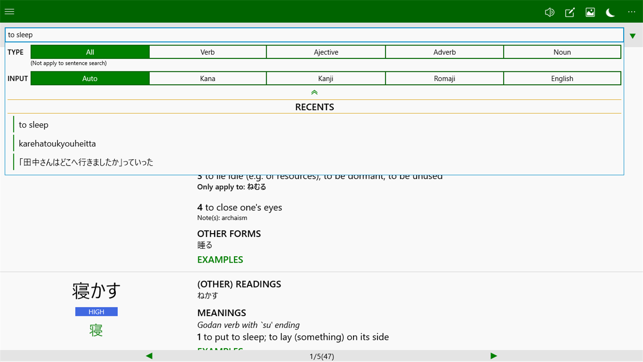Select the Verb type filter
643x362 pixels.
pos(208,52)
